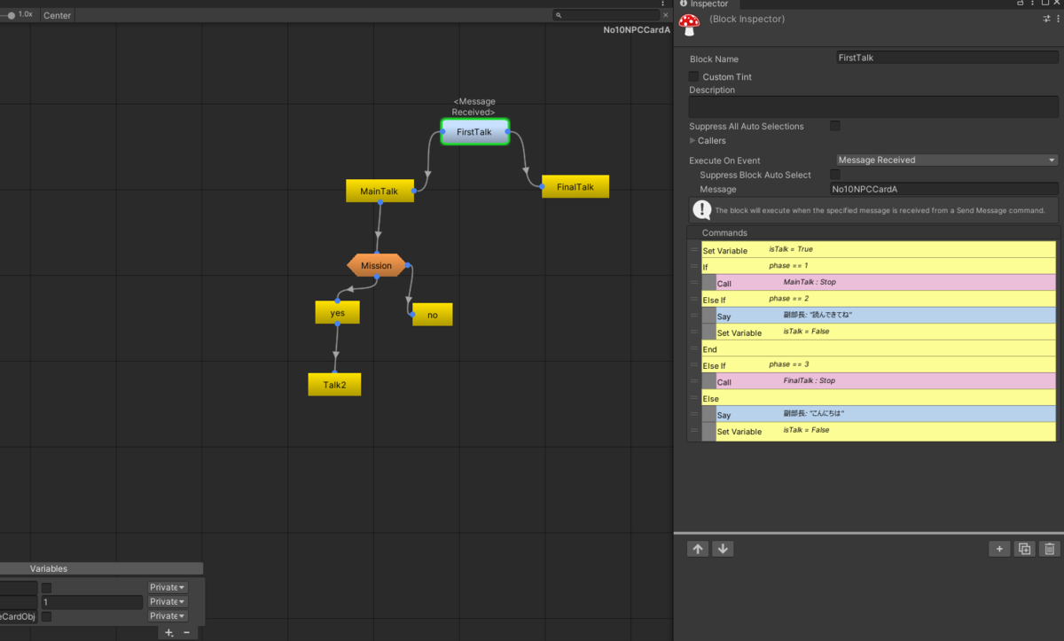Viewport: 1064px width, 641px height.
Task: Move selected command down with the down arrow
Action: pos(723,549)
